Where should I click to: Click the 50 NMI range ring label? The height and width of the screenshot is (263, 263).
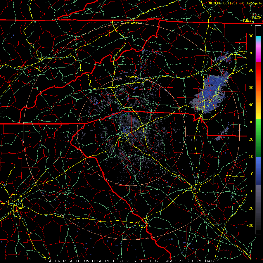131,77
